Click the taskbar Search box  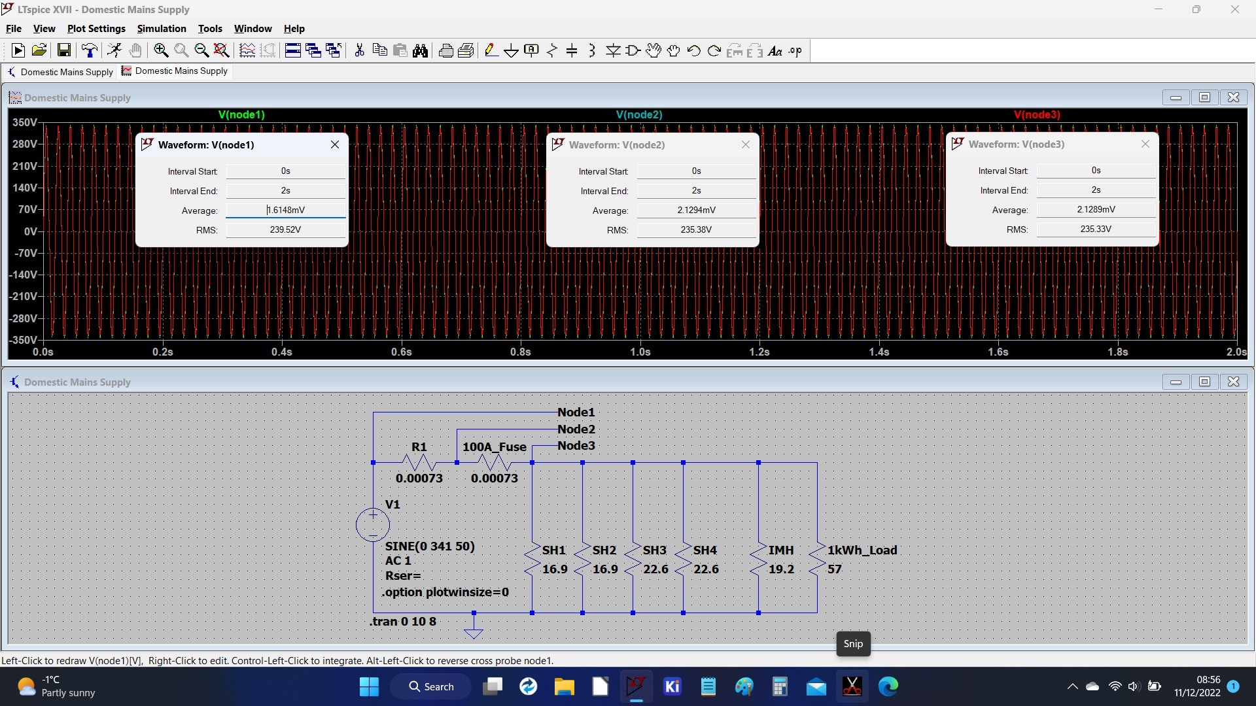pyautogui.click(x=431, y=686)
